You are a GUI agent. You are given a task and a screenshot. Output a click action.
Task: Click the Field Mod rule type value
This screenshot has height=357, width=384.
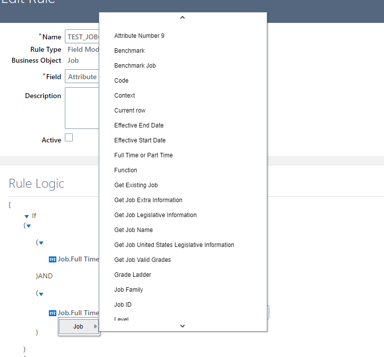coord(83,49)
